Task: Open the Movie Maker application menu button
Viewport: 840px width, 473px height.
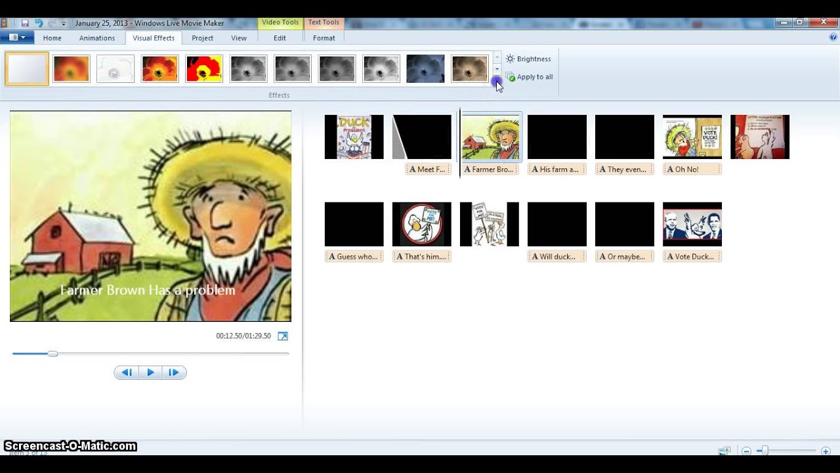Action: 17,37
